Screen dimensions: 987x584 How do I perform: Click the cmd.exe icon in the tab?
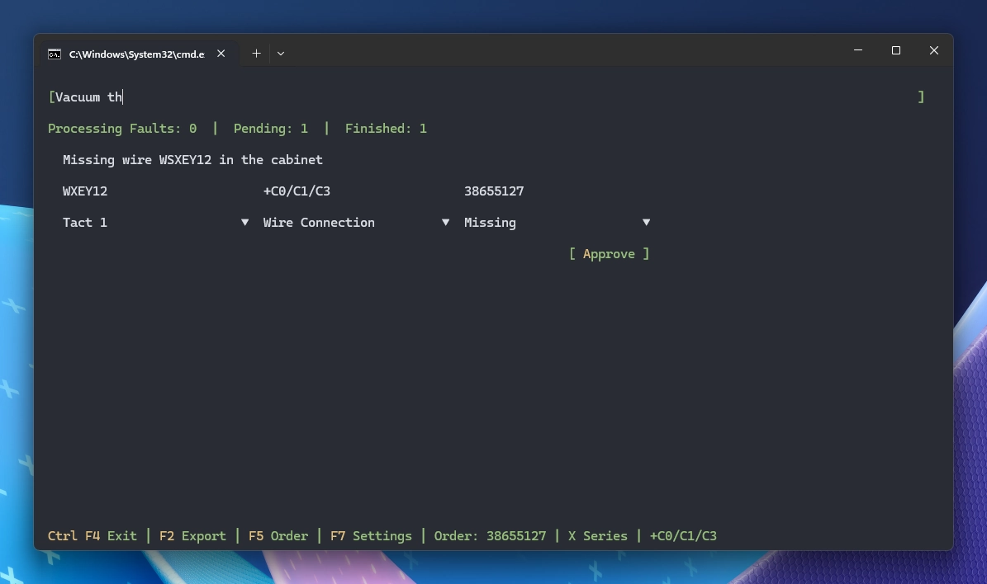(x=55, y=53)
